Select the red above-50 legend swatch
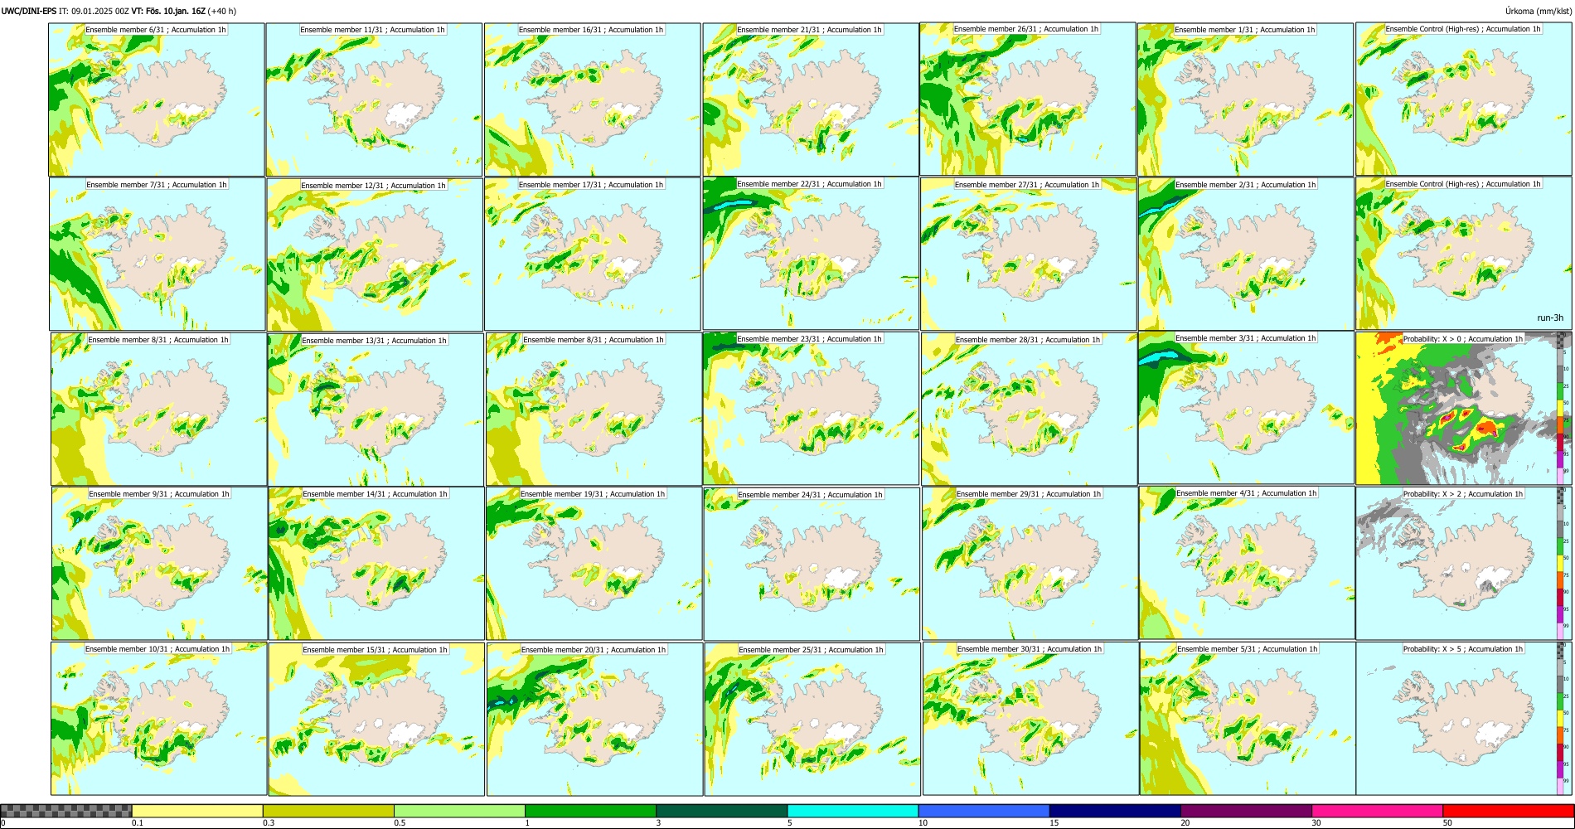The image size is (1575, 829). click(x=1508, y=811)
